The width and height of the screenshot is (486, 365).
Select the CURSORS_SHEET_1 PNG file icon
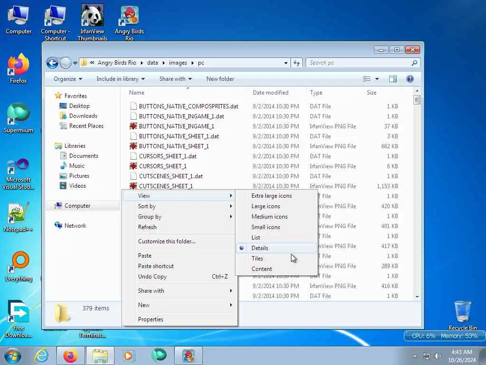(133, 166)
